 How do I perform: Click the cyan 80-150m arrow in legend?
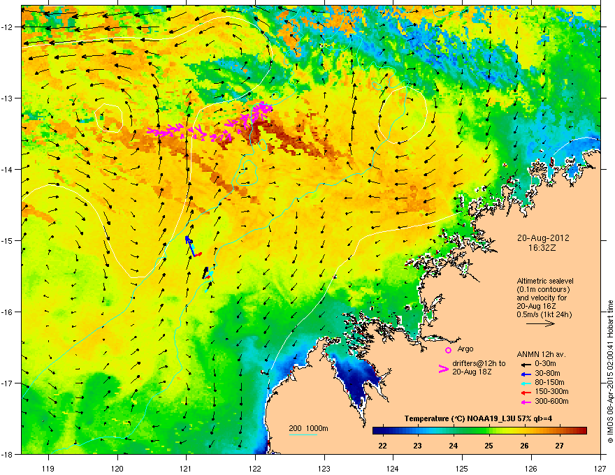tap(526, 383)
